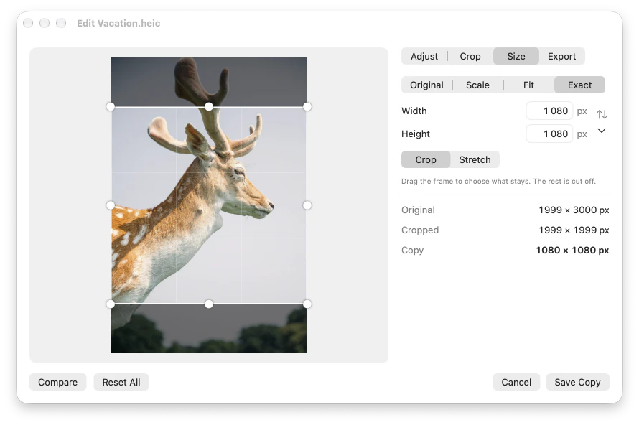This screenshot has height=425, width=639.
Task: Choose Scale size mode
Action: click(477, 85)
